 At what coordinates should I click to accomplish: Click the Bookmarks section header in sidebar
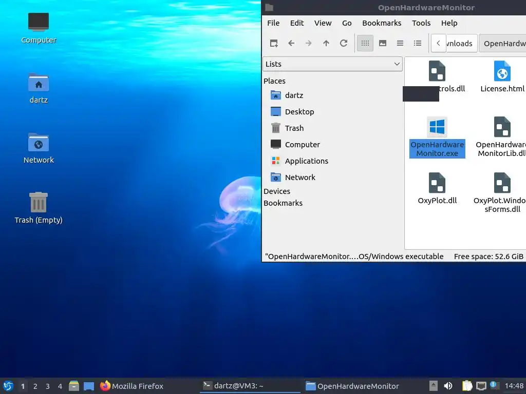283,203
